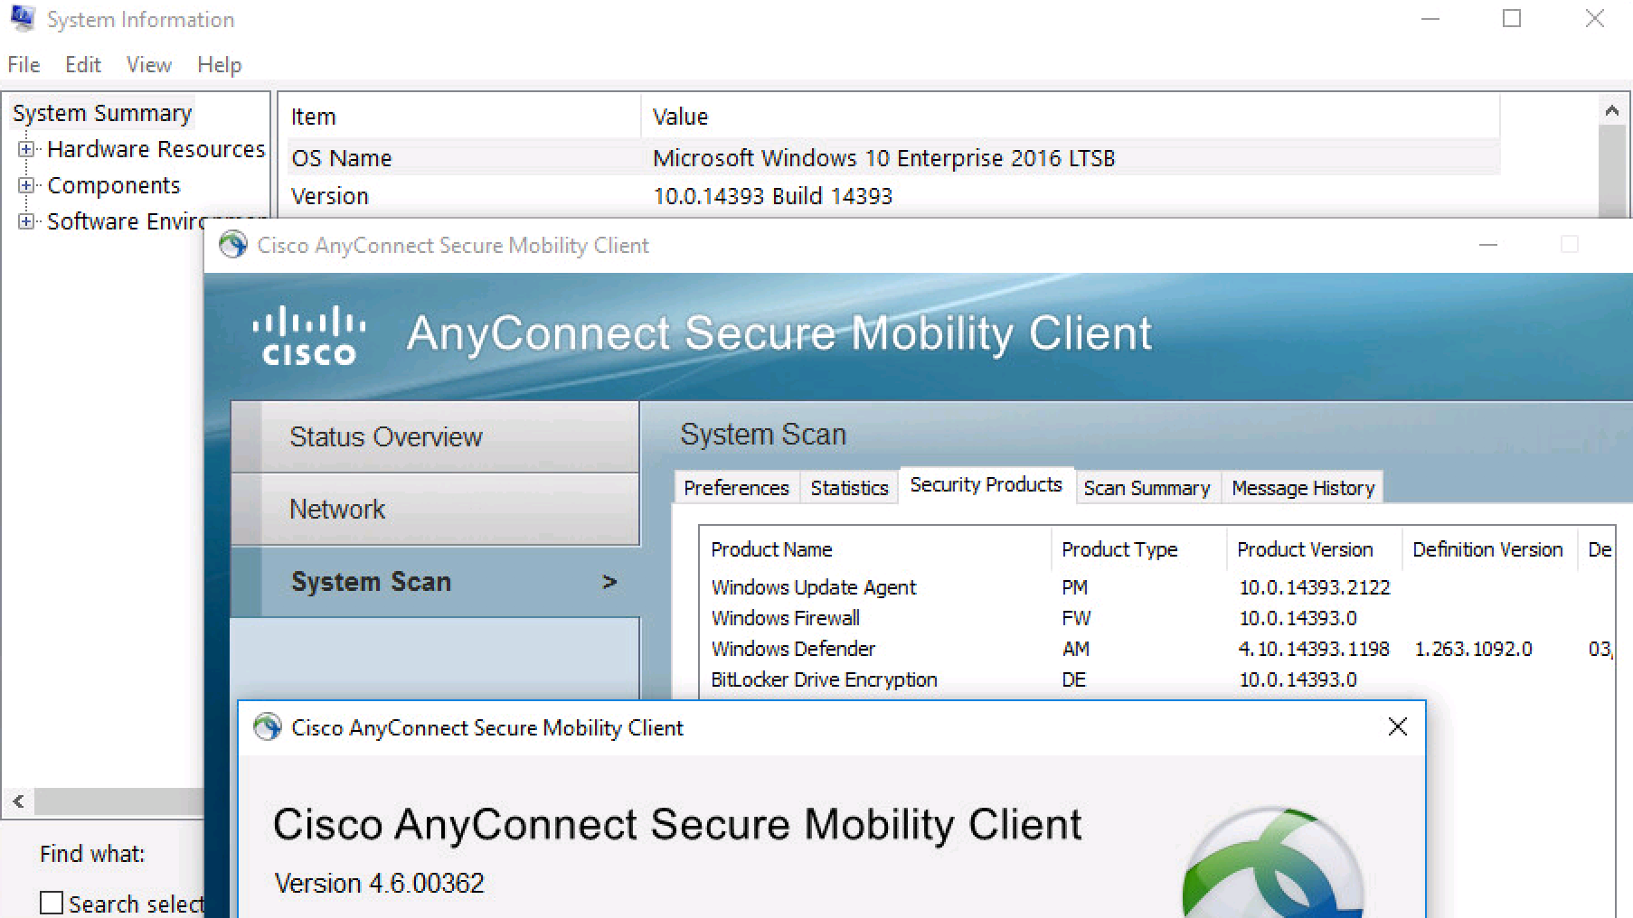Expand the Software Environment tree node
The image size is (1633, 918).
click(26, 221)
